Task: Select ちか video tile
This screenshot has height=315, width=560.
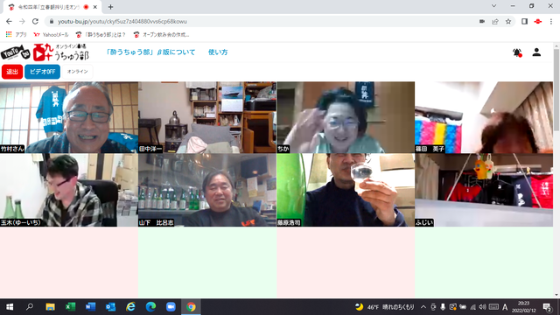Action: click(x=346, y=117)
